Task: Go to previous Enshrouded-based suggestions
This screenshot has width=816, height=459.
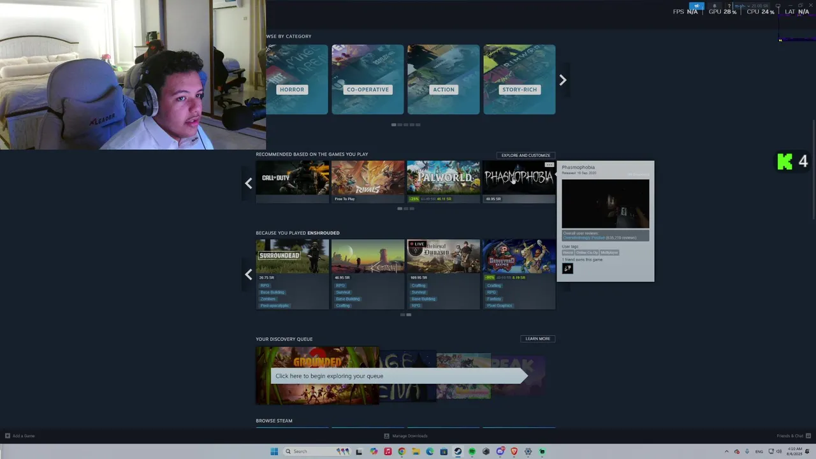Action: [249, 274]
